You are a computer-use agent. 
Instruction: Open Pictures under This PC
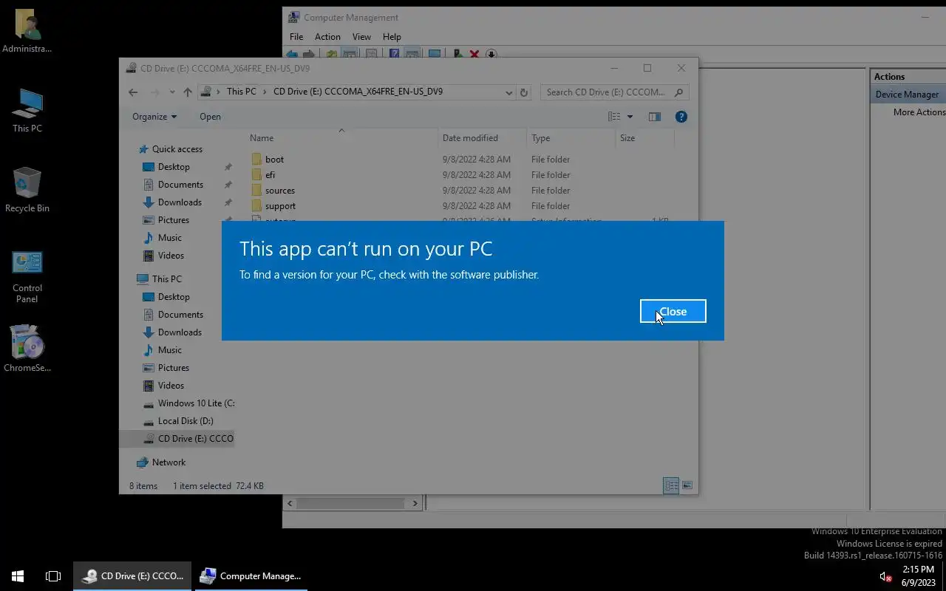tap(174, 367)
